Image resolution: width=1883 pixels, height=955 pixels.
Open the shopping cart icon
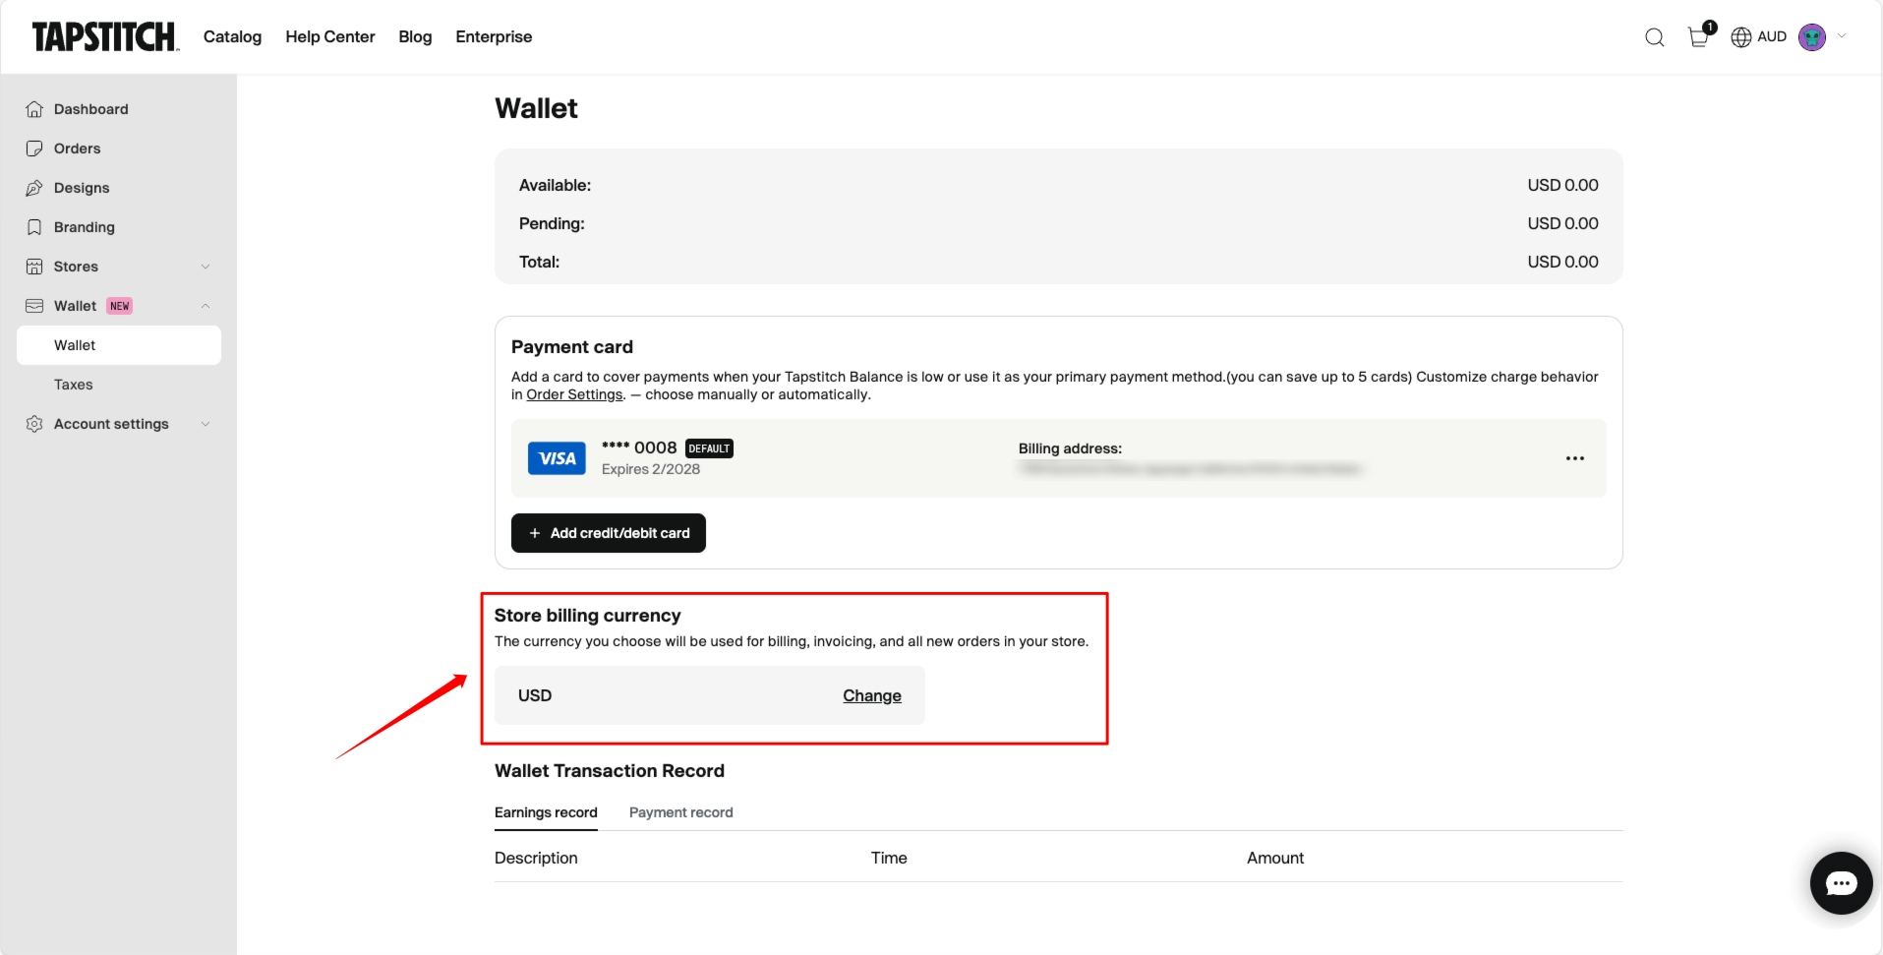[x=1698, y=37]
